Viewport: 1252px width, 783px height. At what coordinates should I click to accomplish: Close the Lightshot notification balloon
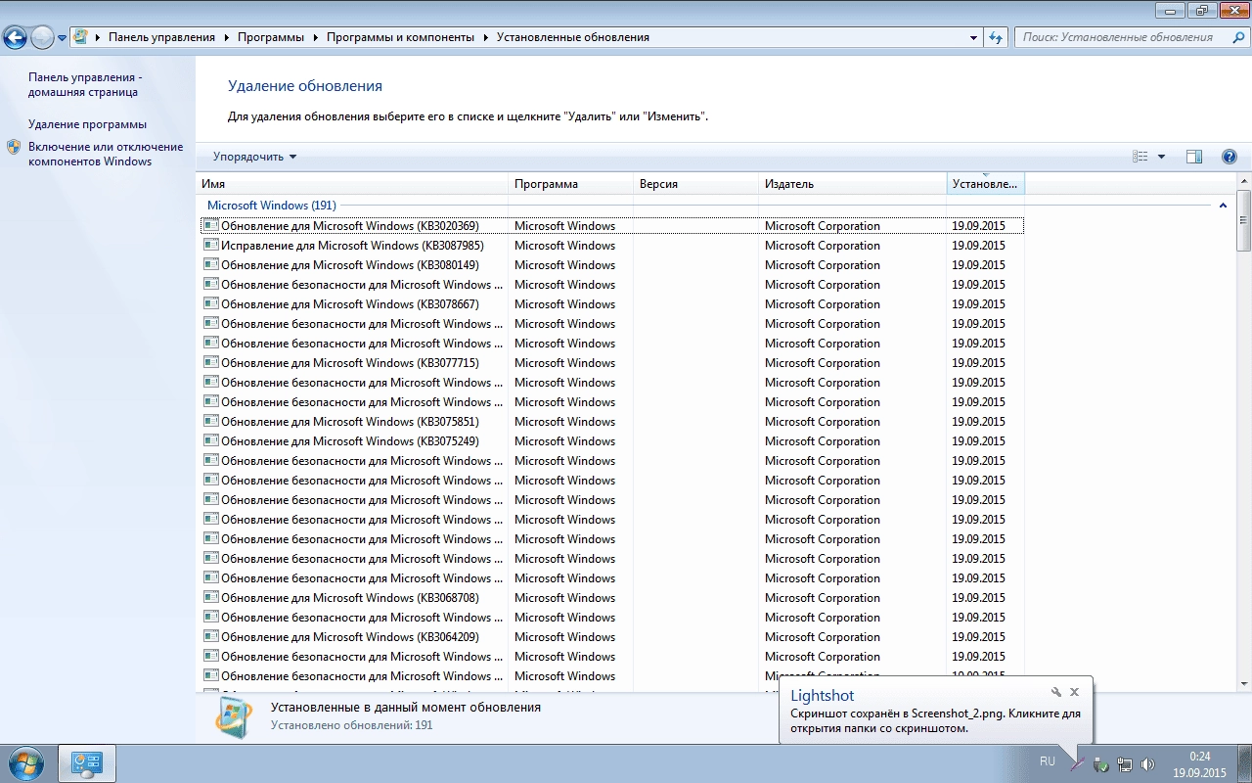pyautogui.click(x=1075, y=692)
